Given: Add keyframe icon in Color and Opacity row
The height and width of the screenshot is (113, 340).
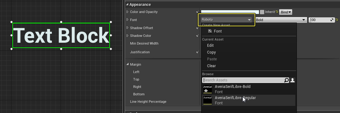Looking at the screenshot, I should pyautogui.click(x=197, y=12).
